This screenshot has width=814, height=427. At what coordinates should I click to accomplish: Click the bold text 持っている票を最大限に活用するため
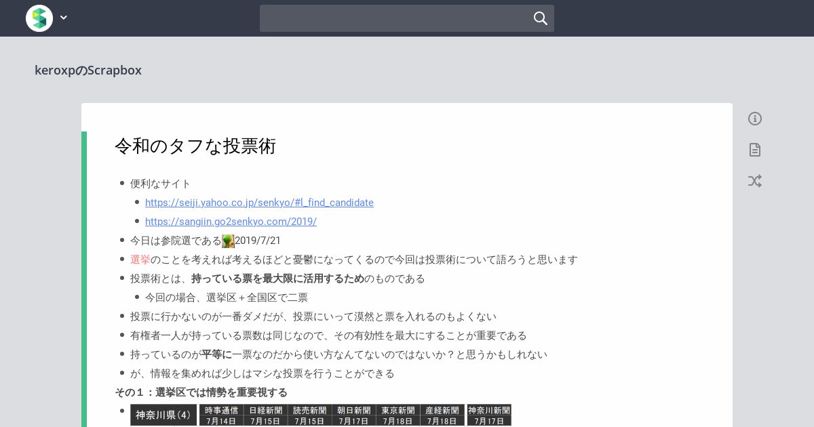click(x=277, y=279)
